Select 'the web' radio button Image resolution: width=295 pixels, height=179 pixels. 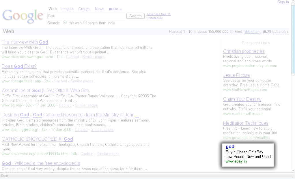pos(65,23)
